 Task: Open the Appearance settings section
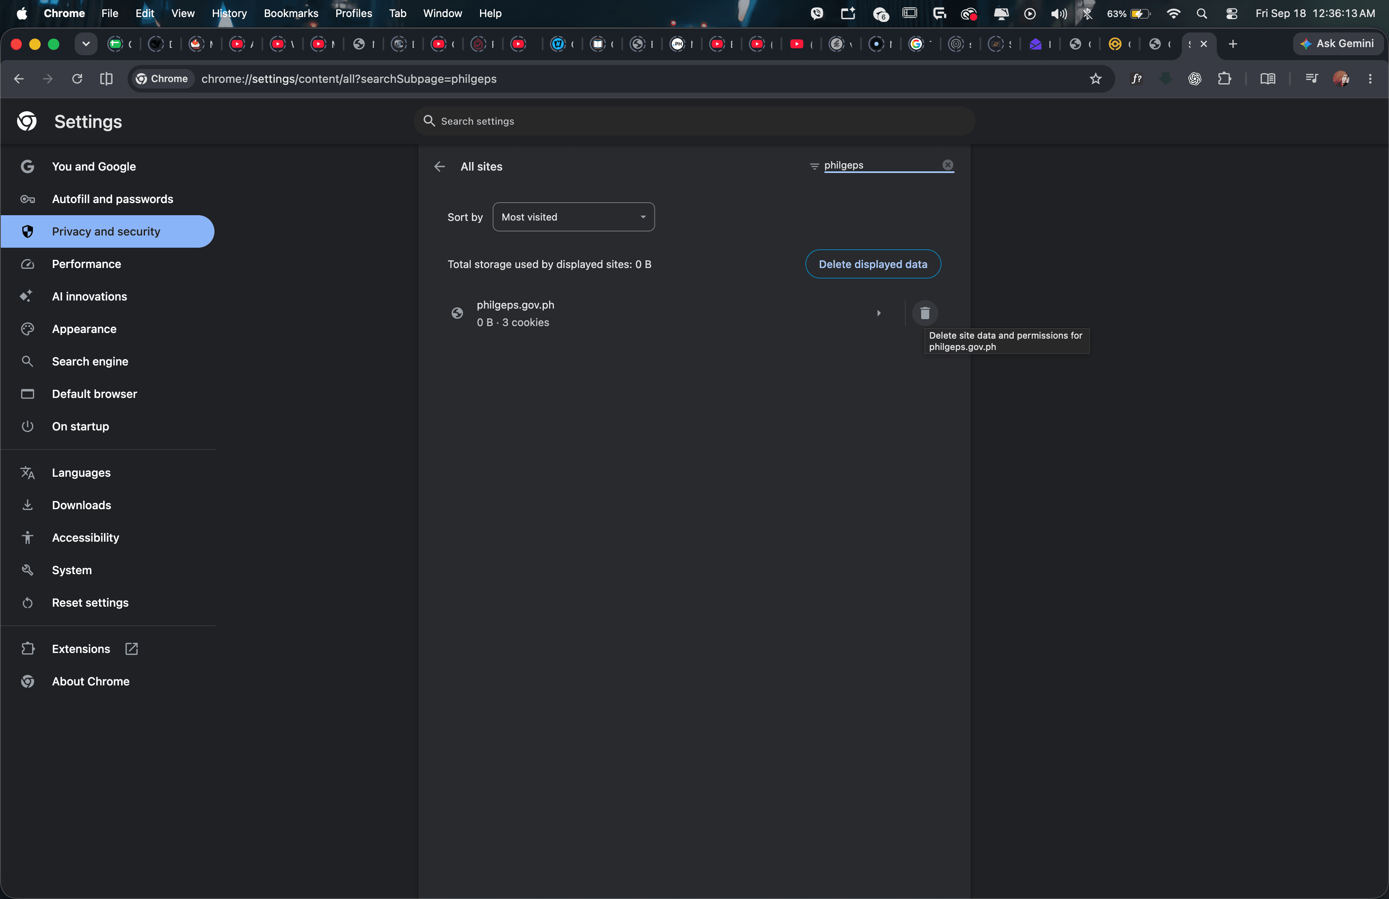(84, 329)
